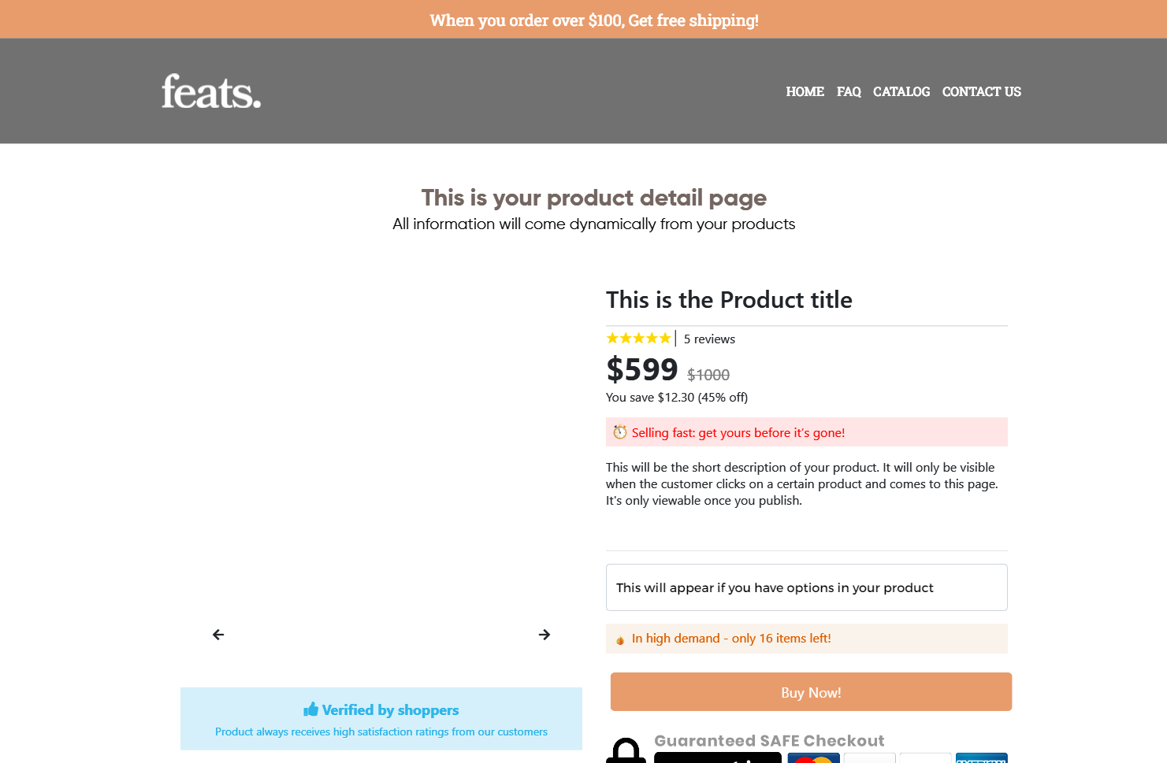This screenshot has width=1167, height=763.
Task: Click the Product title heading
Action: [x=729, y=300]
